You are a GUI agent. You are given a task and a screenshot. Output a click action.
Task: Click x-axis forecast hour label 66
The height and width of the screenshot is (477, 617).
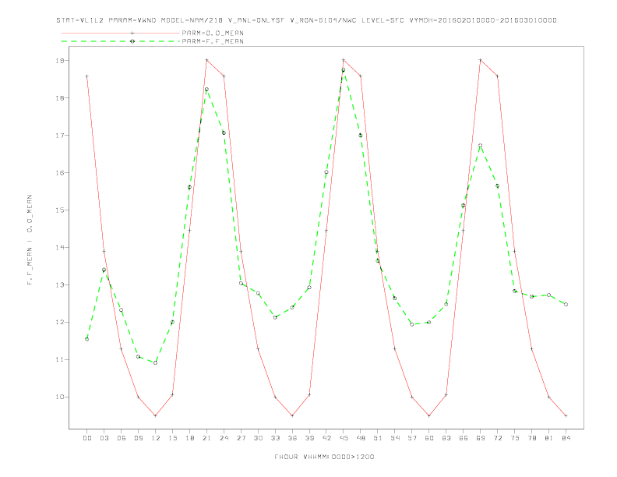pyautogui.click(x=464, y=438)
